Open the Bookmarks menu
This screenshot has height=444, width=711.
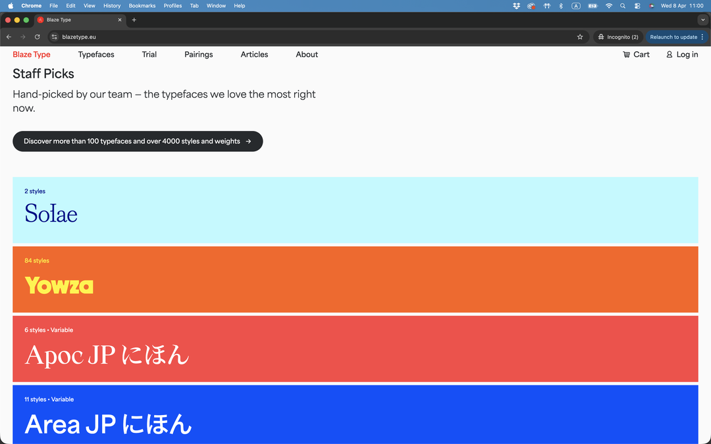[x=142, y=6]
